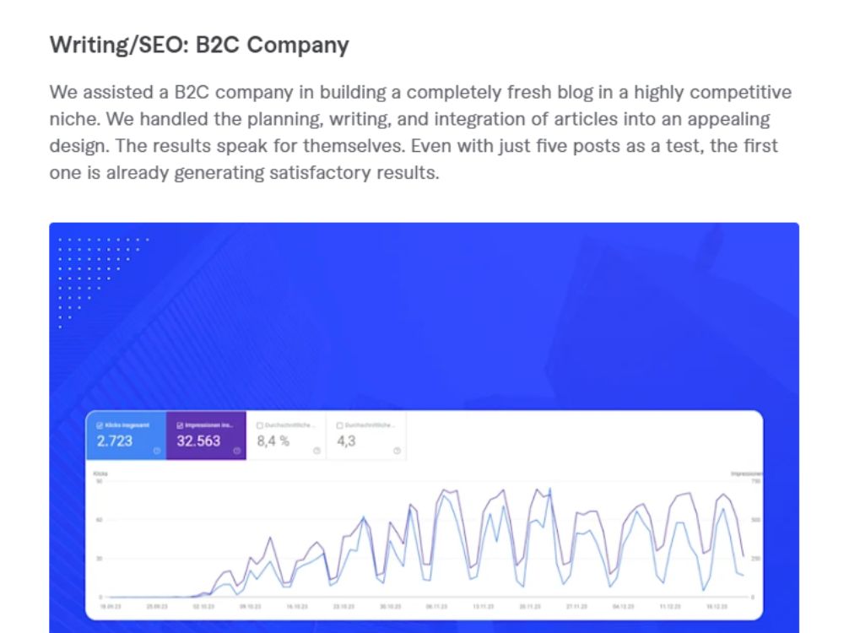Click the 18.09.23 date on x-axis
The height and width of the screenshot is (633, 844).
click(111, 607)
